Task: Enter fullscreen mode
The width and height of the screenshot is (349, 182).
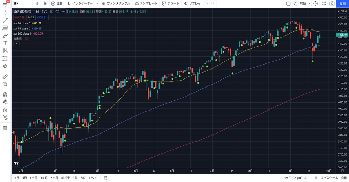Action: click(x=324, y=3)
